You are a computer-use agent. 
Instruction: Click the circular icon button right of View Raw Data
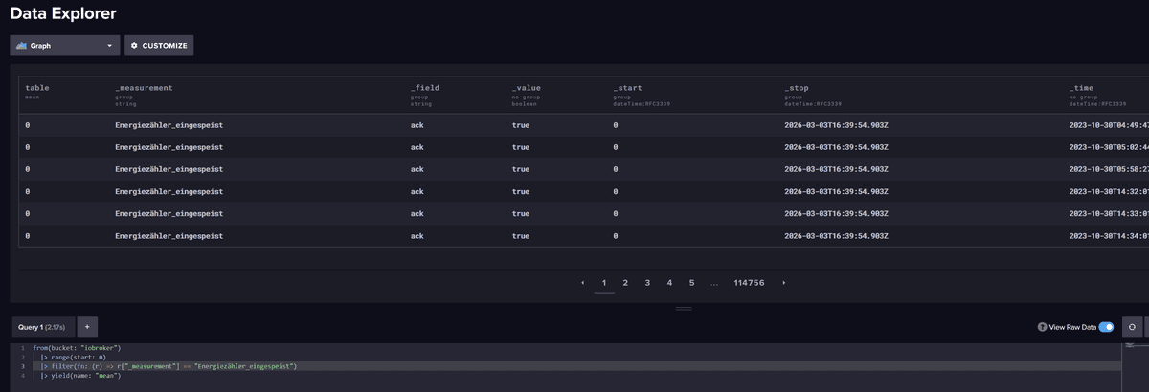(x=1132, y=327)
